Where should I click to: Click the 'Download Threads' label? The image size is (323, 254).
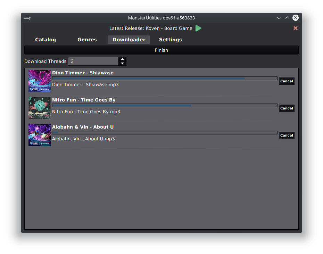pyautogui.click(x=45, y=62)
